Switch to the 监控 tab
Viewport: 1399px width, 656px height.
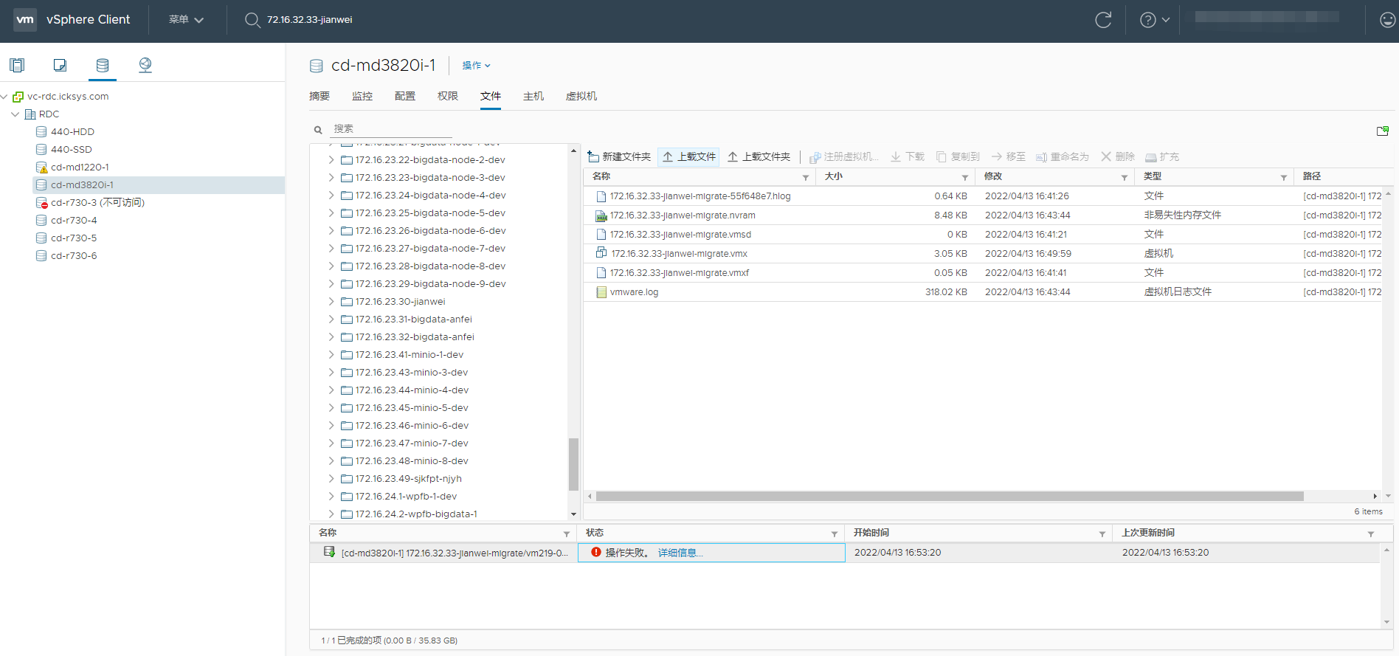point(362,96)
